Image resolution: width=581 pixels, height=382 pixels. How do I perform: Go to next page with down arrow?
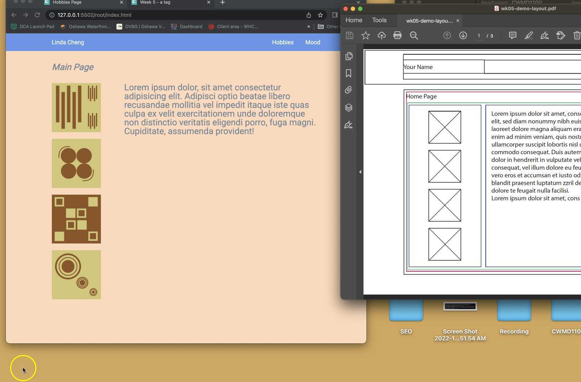coord(463,35)
